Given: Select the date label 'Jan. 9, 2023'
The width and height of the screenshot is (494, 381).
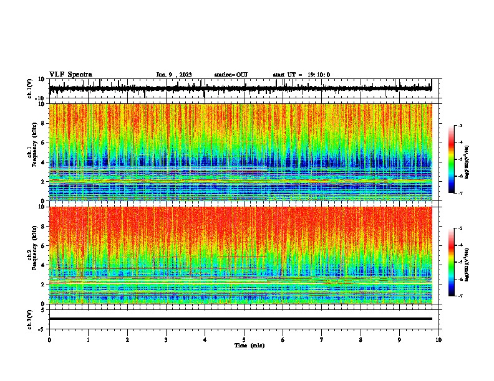Looking at the screenshot, I should click(x=174, y=75).
